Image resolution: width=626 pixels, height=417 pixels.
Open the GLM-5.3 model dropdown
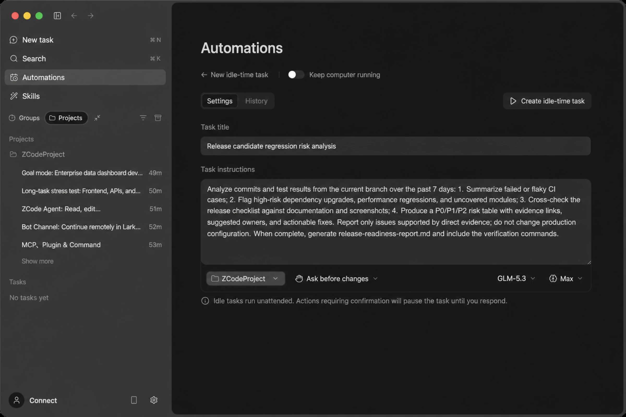coord(516,278)
